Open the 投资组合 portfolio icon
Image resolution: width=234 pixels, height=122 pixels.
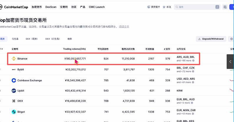[149, 7]
